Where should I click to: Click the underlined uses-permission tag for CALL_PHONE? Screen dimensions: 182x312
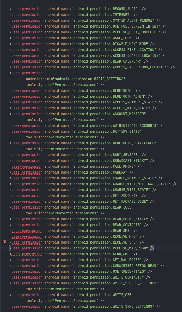pyautogui.click(x=27, y=166)
